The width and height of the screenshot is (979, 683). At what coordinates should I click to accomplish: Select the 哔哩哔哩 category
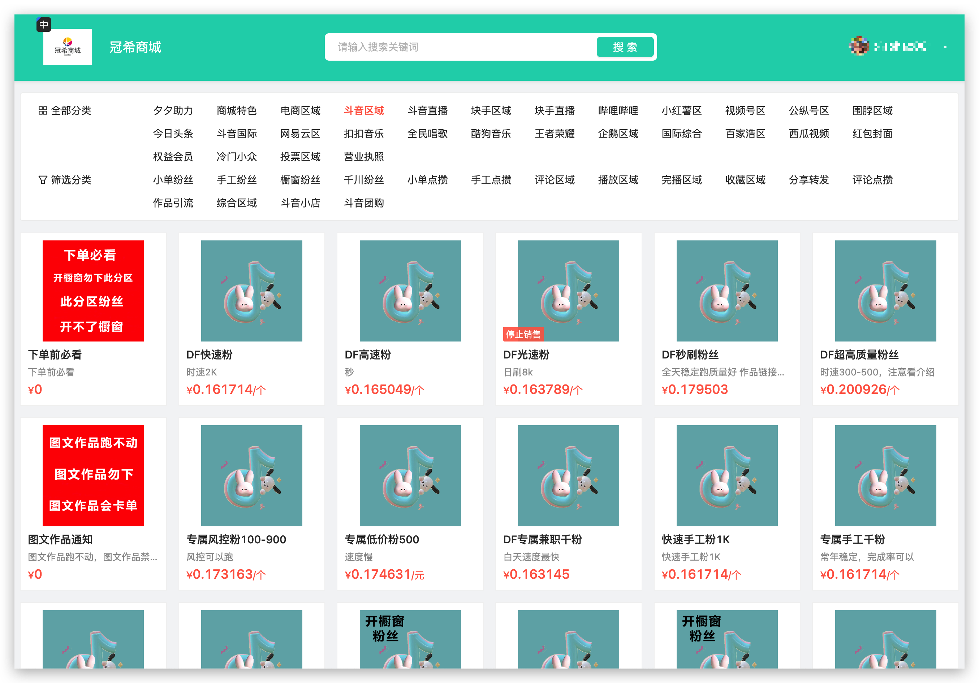[618, 111]
